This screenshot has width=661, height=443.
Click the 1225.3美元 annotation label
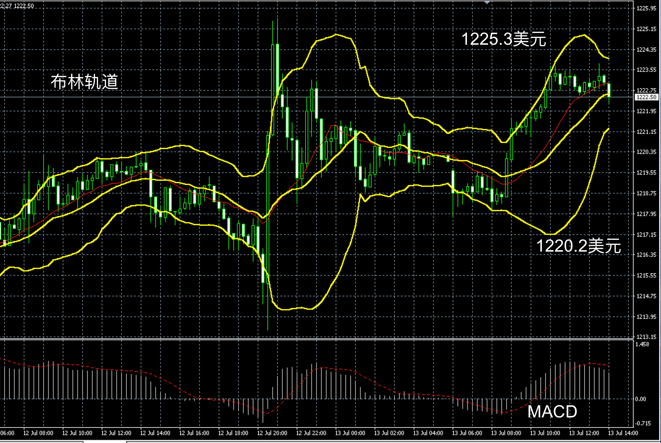tap(504, 39)
